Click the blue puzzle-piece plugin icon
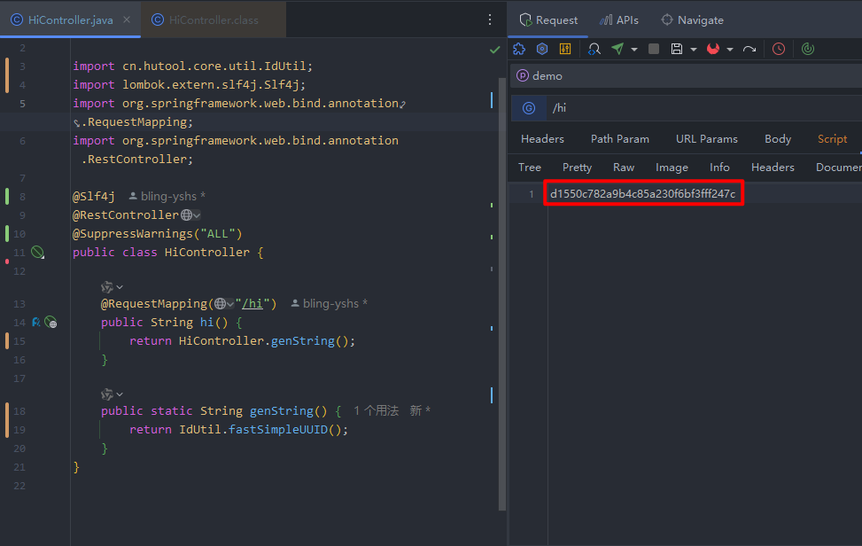 pyautogui.click(x=519, y=49)
